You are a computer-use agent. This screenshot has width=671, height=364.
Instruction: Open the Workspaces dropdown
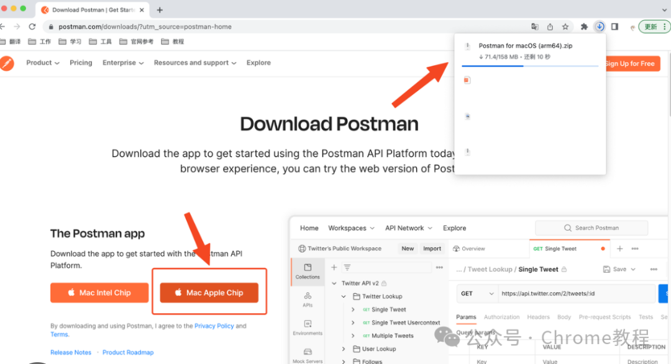click(351, 228)
